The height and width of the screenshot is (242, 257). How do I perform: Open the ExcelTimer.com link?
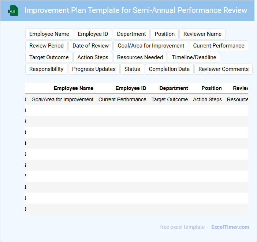click(x=230, y=227)
